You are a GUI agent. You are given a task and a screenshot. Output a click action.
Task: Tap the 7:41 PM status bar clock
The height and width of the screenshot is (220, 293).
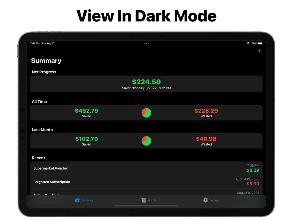click(35, 43)
